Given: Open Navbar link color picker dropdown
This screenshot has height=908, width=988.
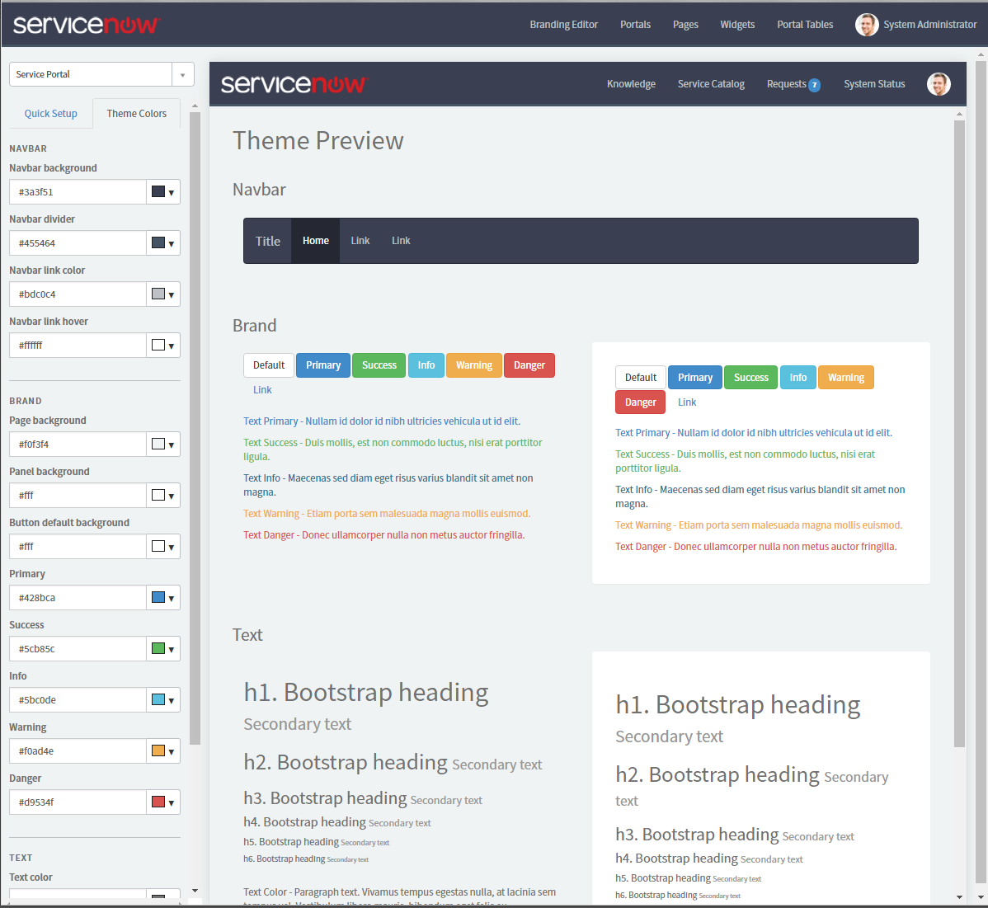Looking at the screenshot, I should coord(163,294).
